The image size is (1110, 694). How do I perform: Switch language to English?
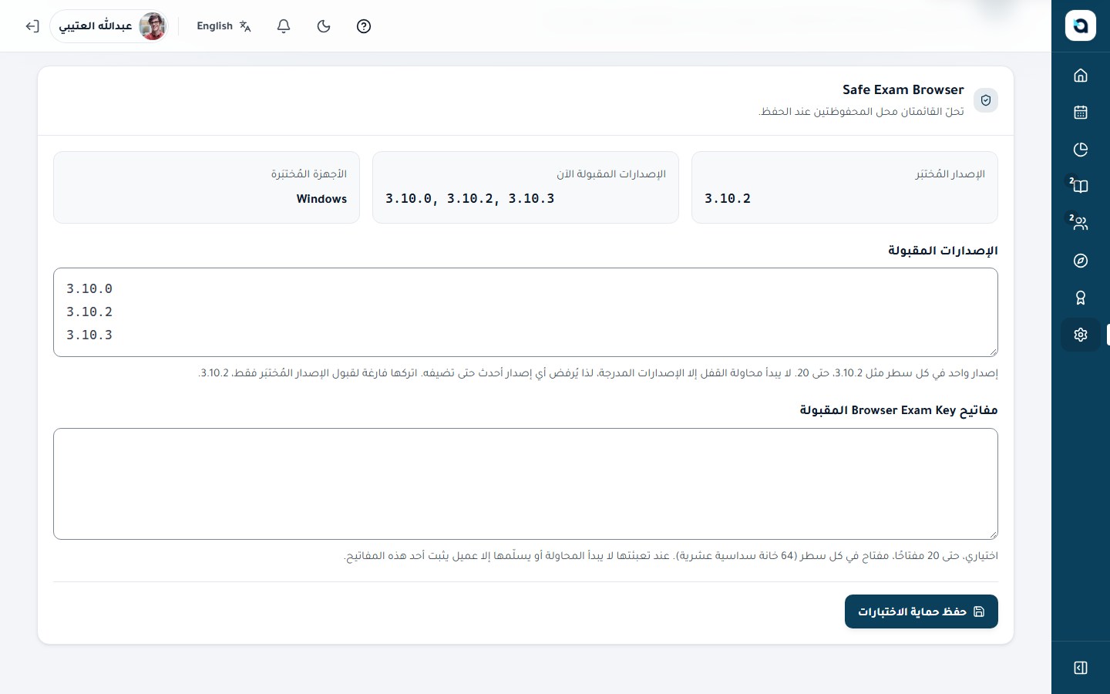(x=224, y=26)
